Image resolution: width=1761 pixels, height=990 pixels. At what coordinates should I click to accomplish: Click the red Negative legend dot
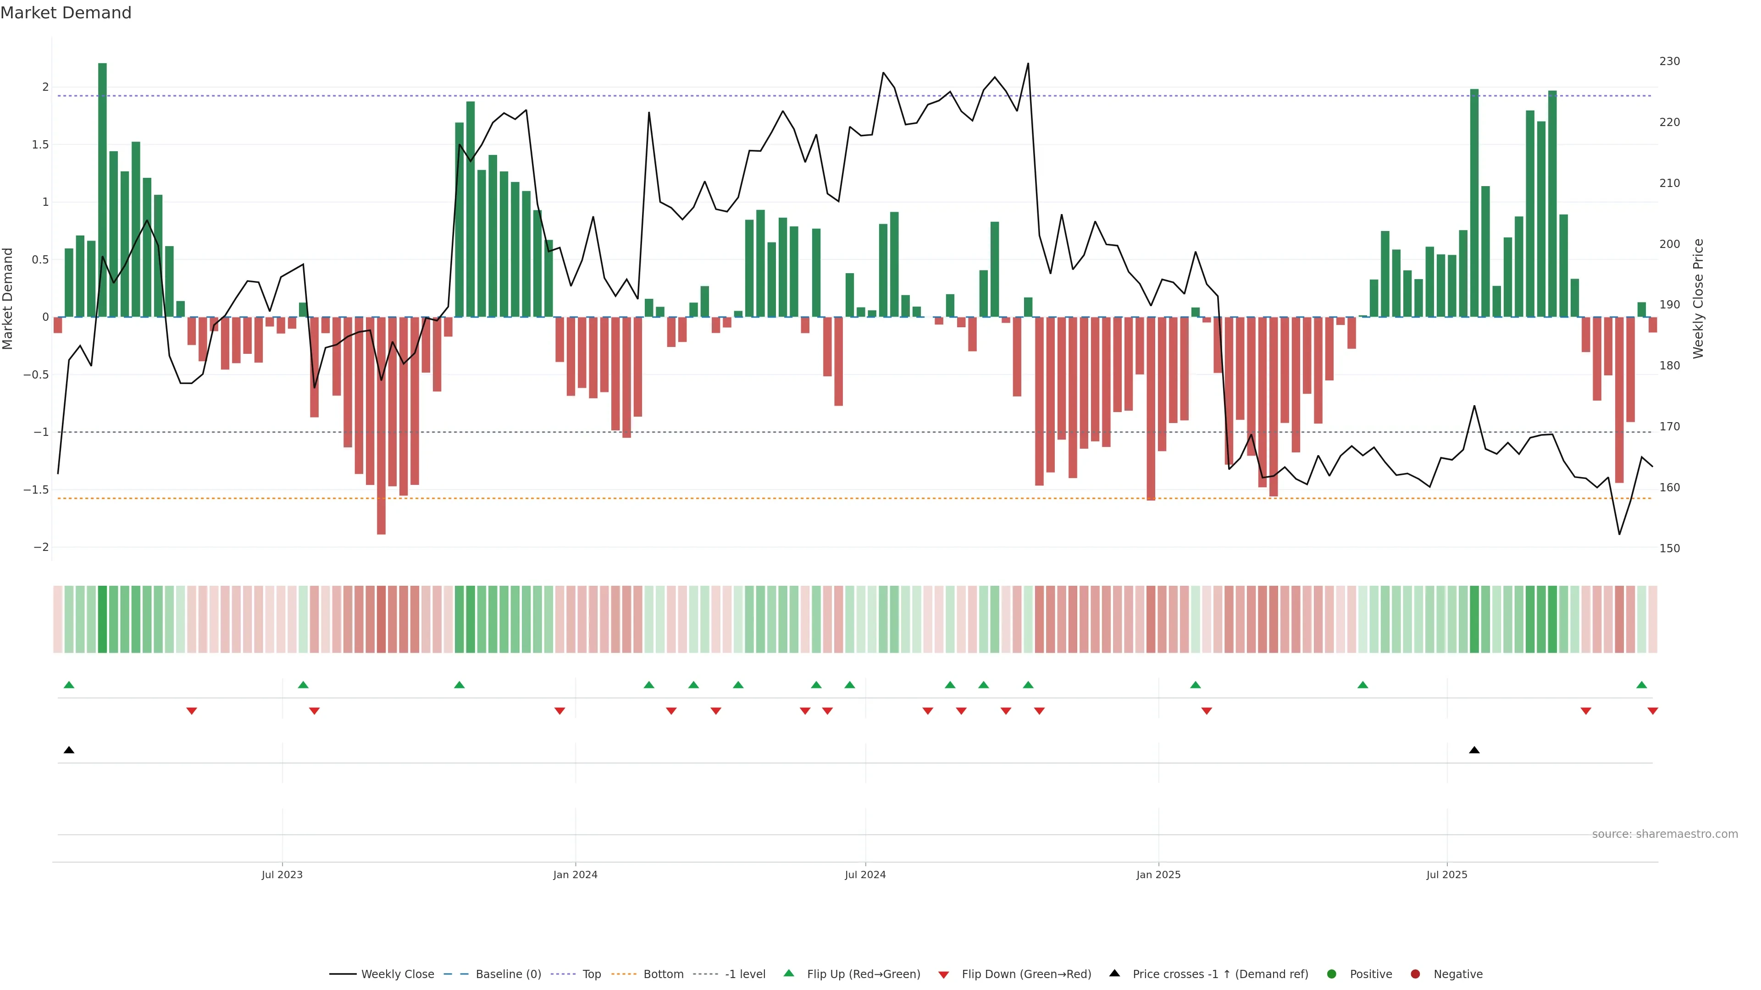click(x=1415, y=974)
